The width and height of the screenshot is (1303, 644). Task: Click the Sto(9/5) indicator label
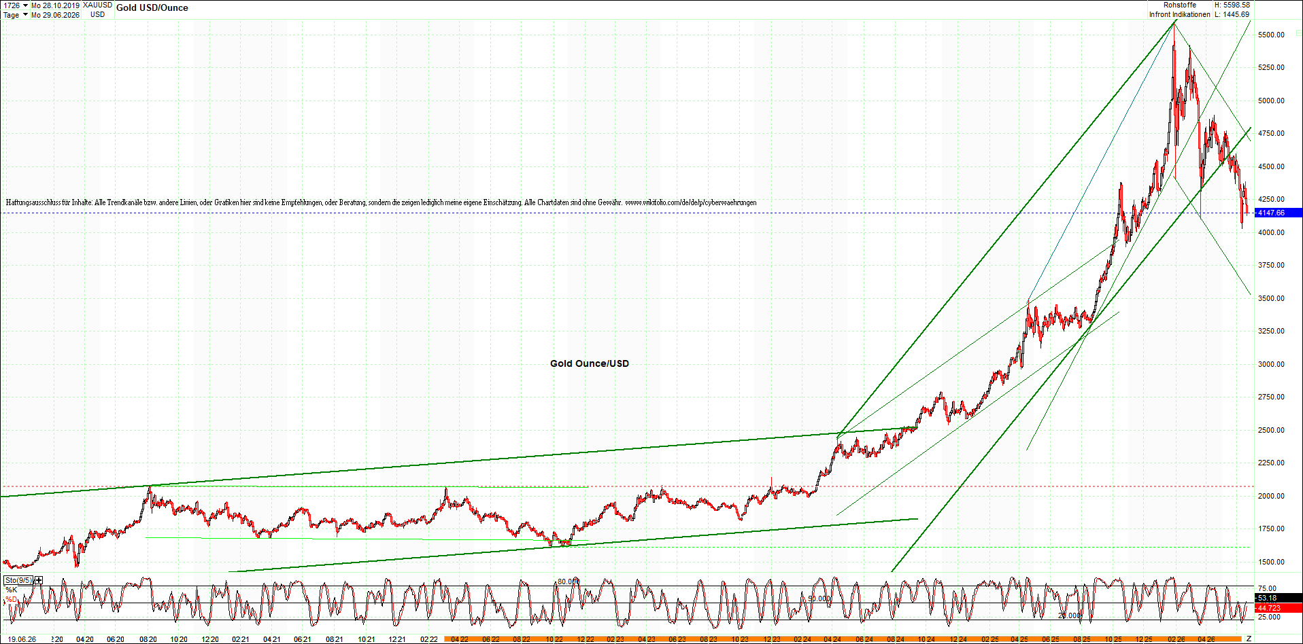18,580
